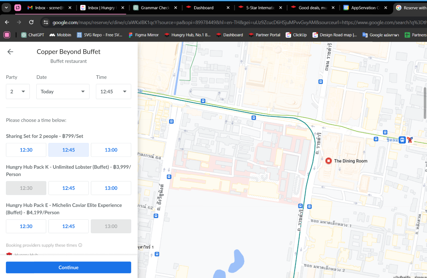This screenshot has height=278, width=427.
Task: Click the back arrow beside Copper Beyond Buffet
Action: [10, 52]
